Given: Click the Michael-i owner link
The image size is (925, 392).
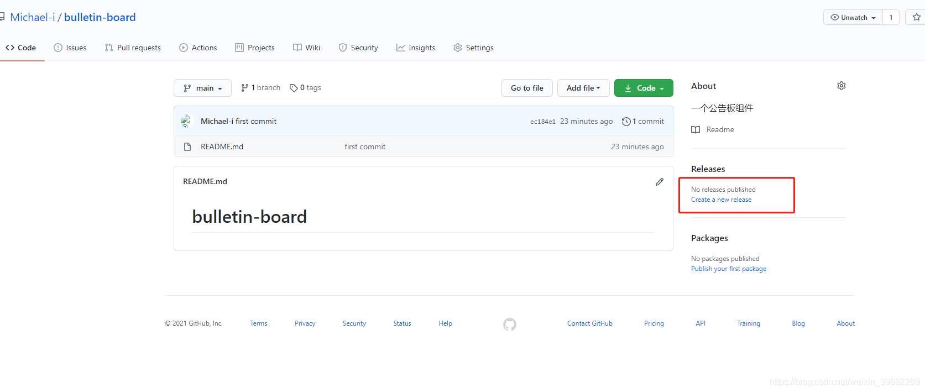Looking at the screenshot, I should point(33,17).
